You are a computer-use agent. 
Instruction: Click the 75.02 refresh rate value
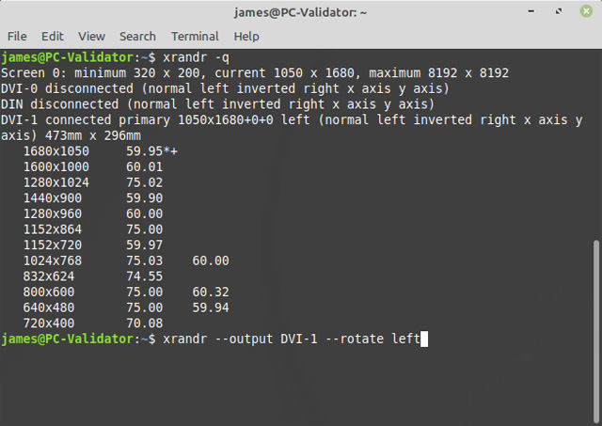click(144, 182)
